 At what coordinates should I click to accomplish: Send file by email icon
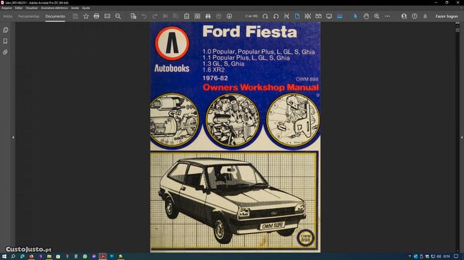(107, 16)
